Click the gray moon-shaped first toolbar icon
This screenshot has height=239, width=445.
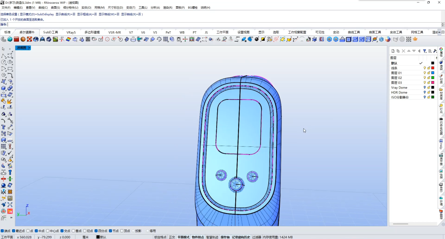tap(4, 39)
